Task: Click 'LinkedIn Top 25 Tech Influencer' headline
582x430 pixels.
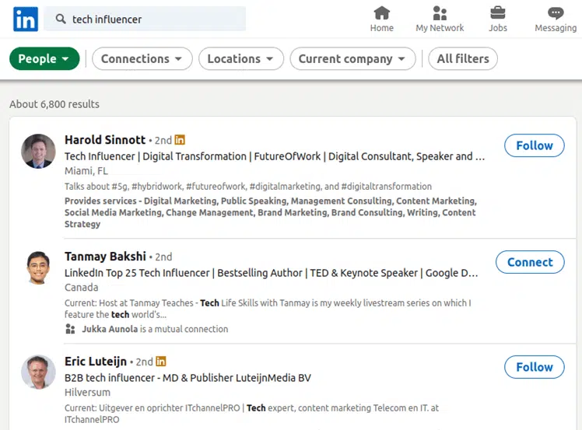Action: click(272, 273)
